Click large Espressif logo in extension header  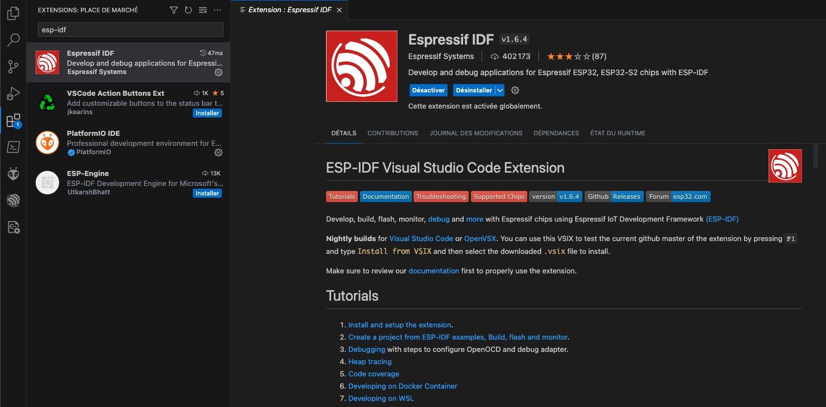pos(362,66)
